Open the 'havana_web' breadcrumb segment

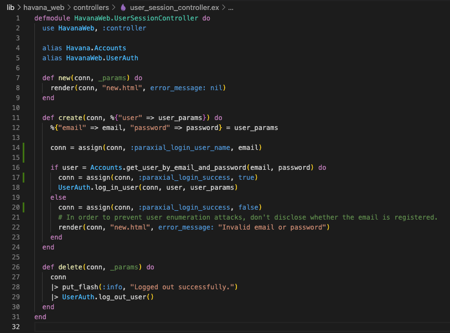coord(43,8)
